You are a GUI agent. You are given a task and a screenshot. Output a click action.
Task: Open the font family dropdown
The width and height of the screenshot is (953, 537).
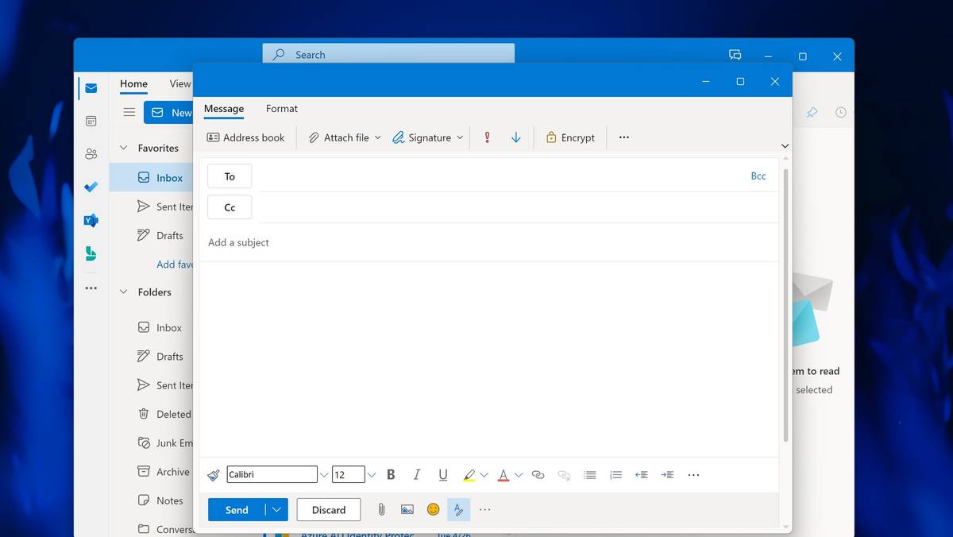[323, 474]
